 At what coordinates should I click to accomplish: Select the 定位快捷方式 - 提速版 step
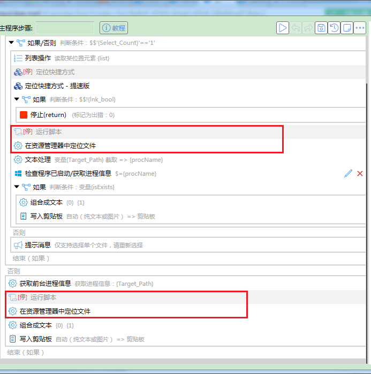[x=189, y=86]
